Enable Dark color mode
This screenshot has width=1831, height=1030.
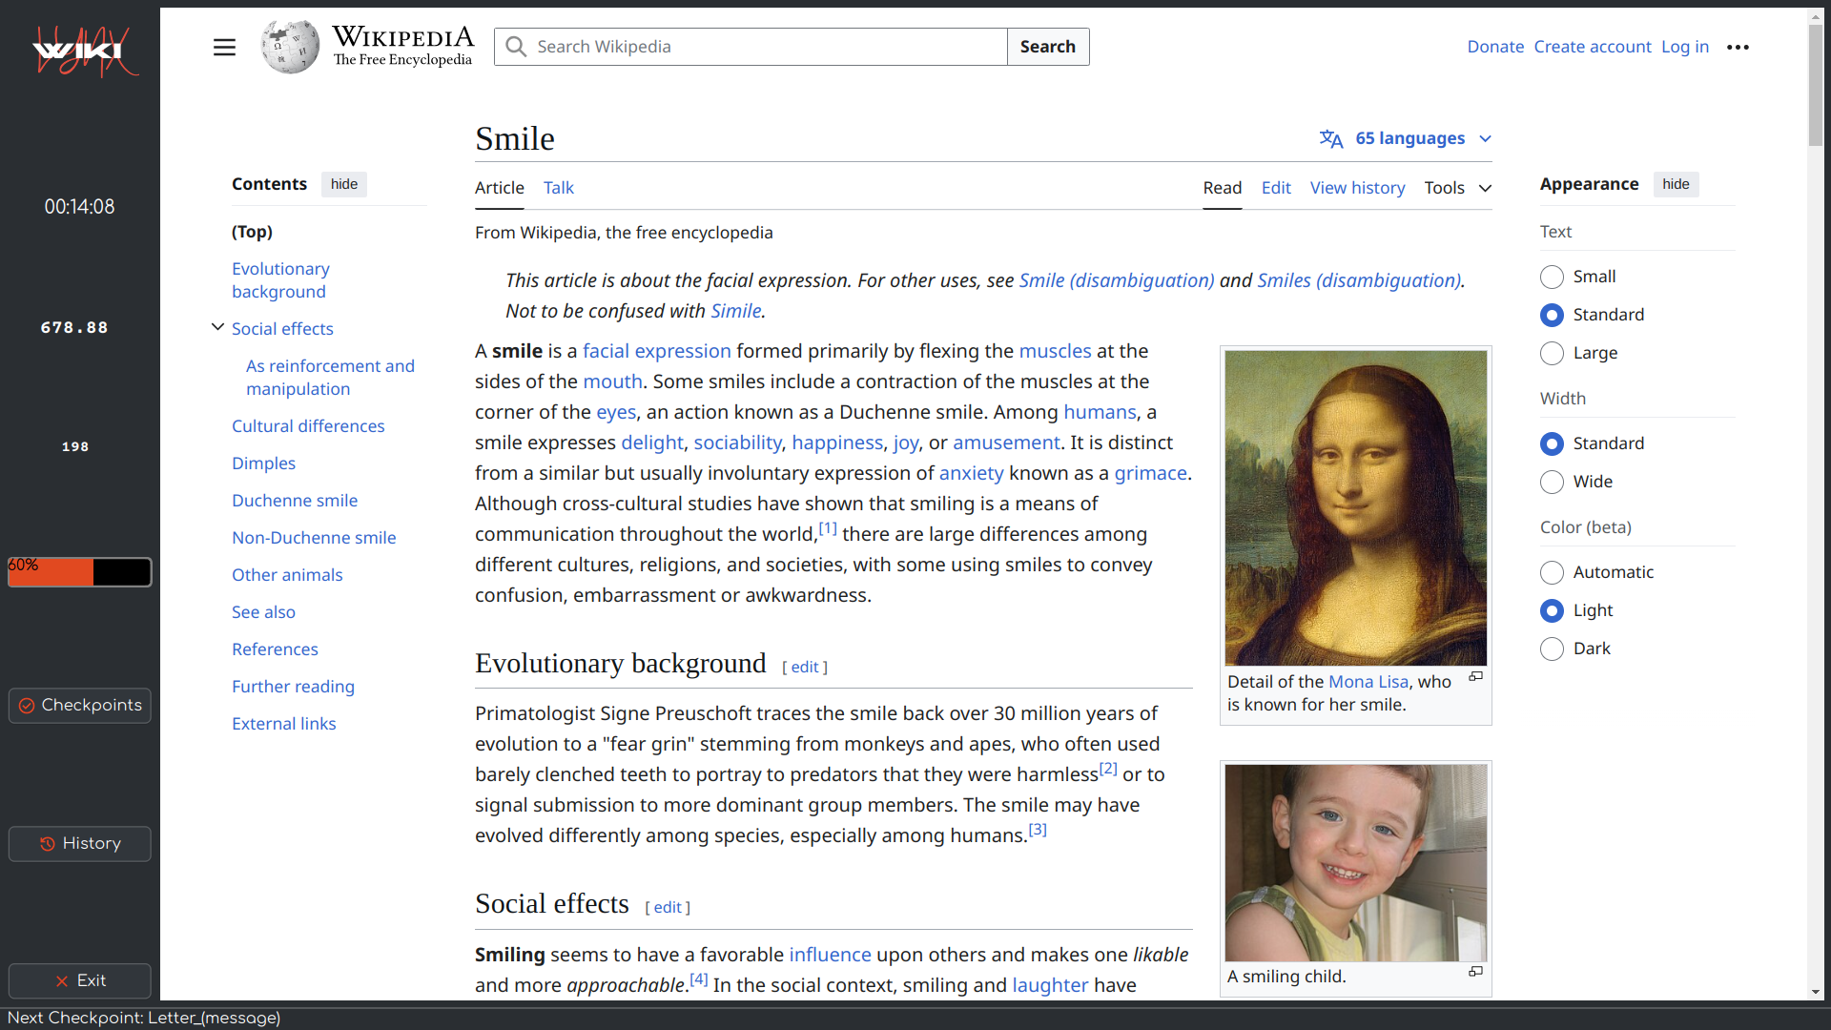[x=1552, y=649]
